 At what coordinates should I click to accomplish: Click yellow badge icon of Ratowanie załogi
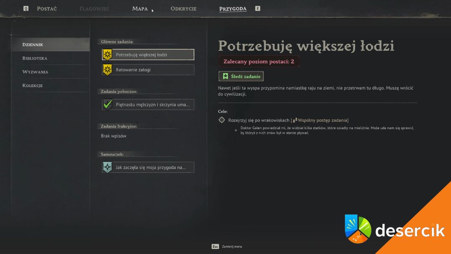[107, 70]
